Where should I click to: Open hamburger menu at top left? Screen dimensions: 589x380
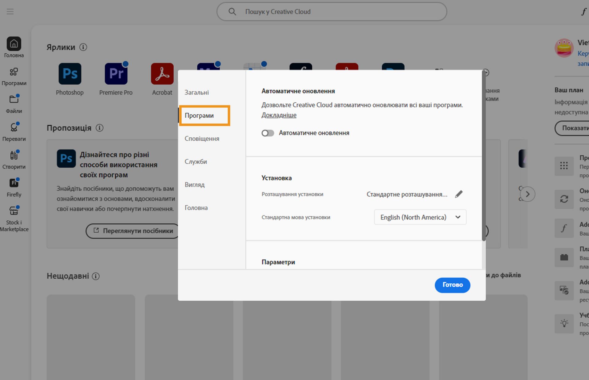click(10, 12)
